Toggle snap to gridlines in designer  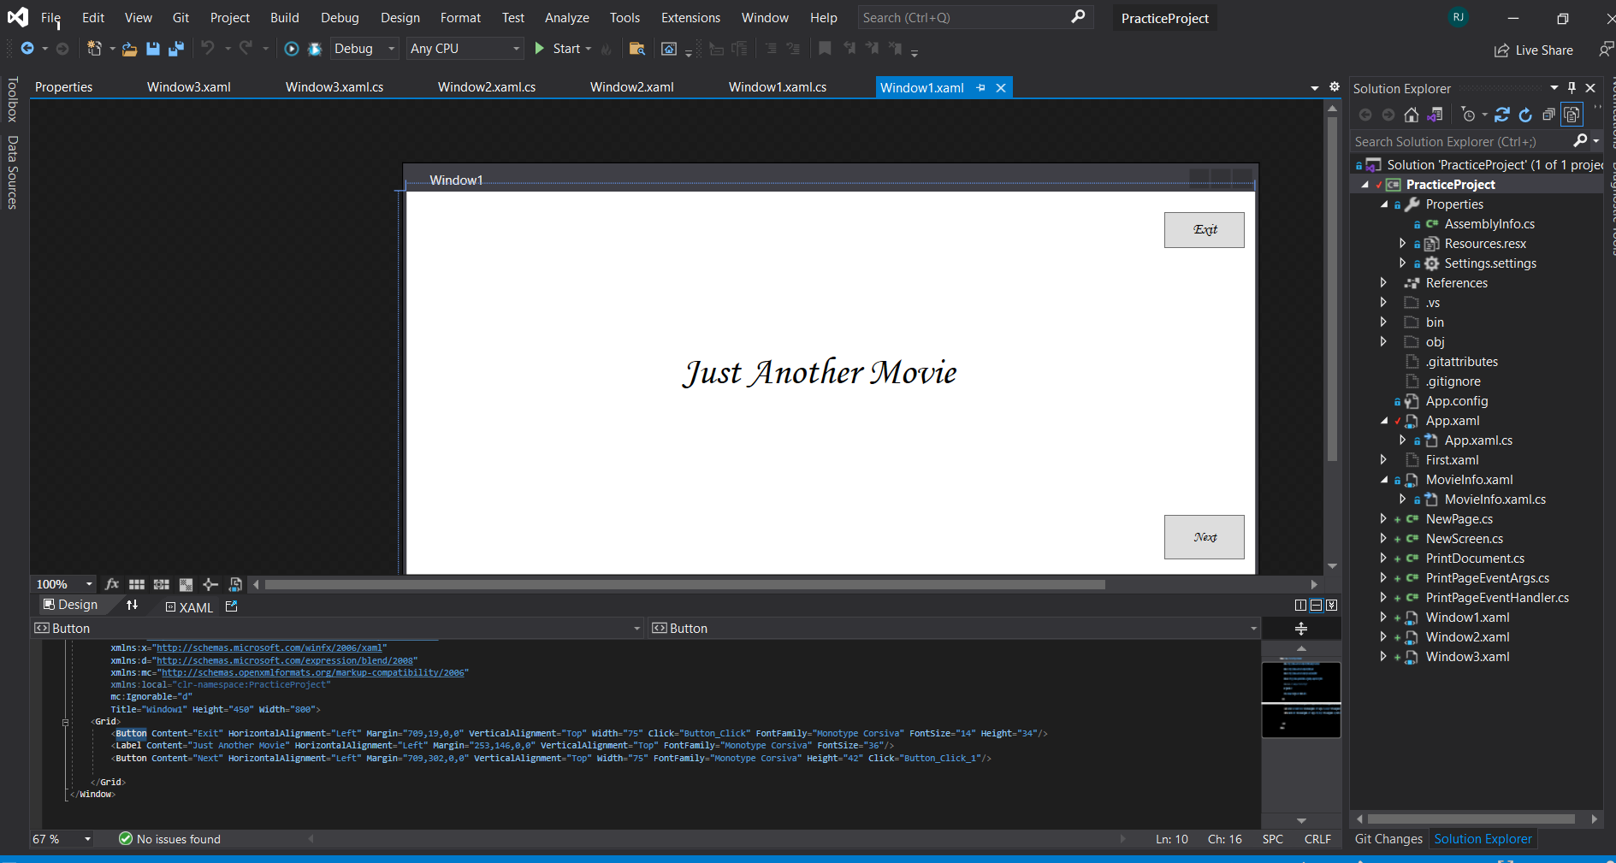(x=161, y=584)
